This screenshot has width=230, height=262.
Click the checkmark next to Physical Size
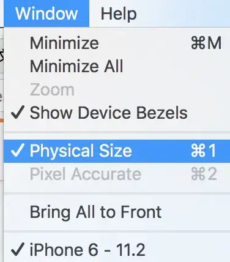(18, 150)
